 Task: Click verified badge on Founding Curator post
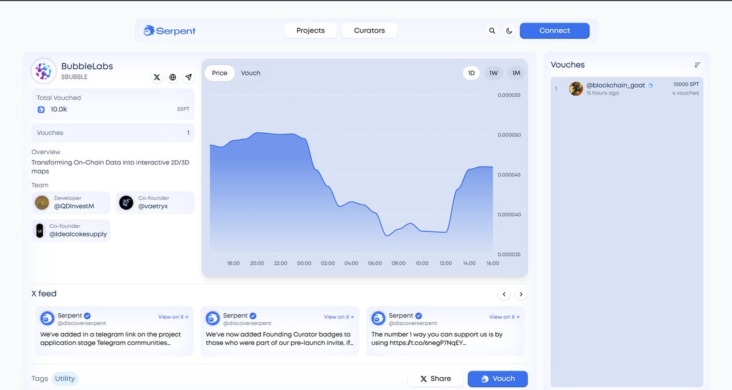pos(253,316)
